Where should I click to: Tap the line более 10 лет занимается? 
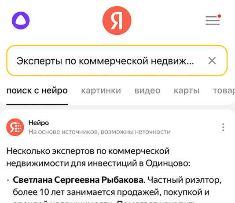click(x=111, y=192)
